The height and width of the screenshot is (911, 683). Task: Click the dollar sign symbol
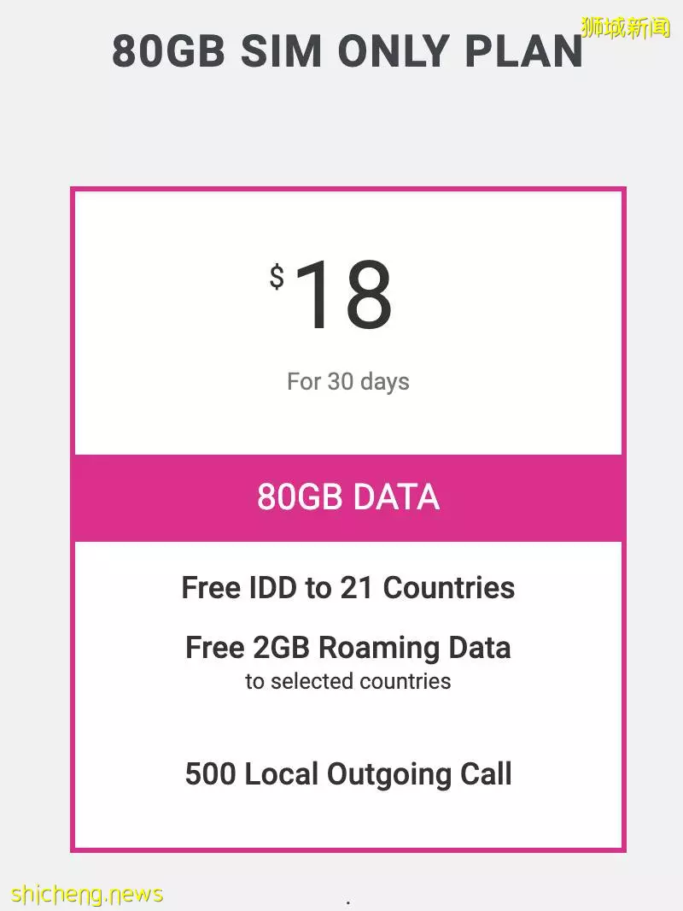277,277
